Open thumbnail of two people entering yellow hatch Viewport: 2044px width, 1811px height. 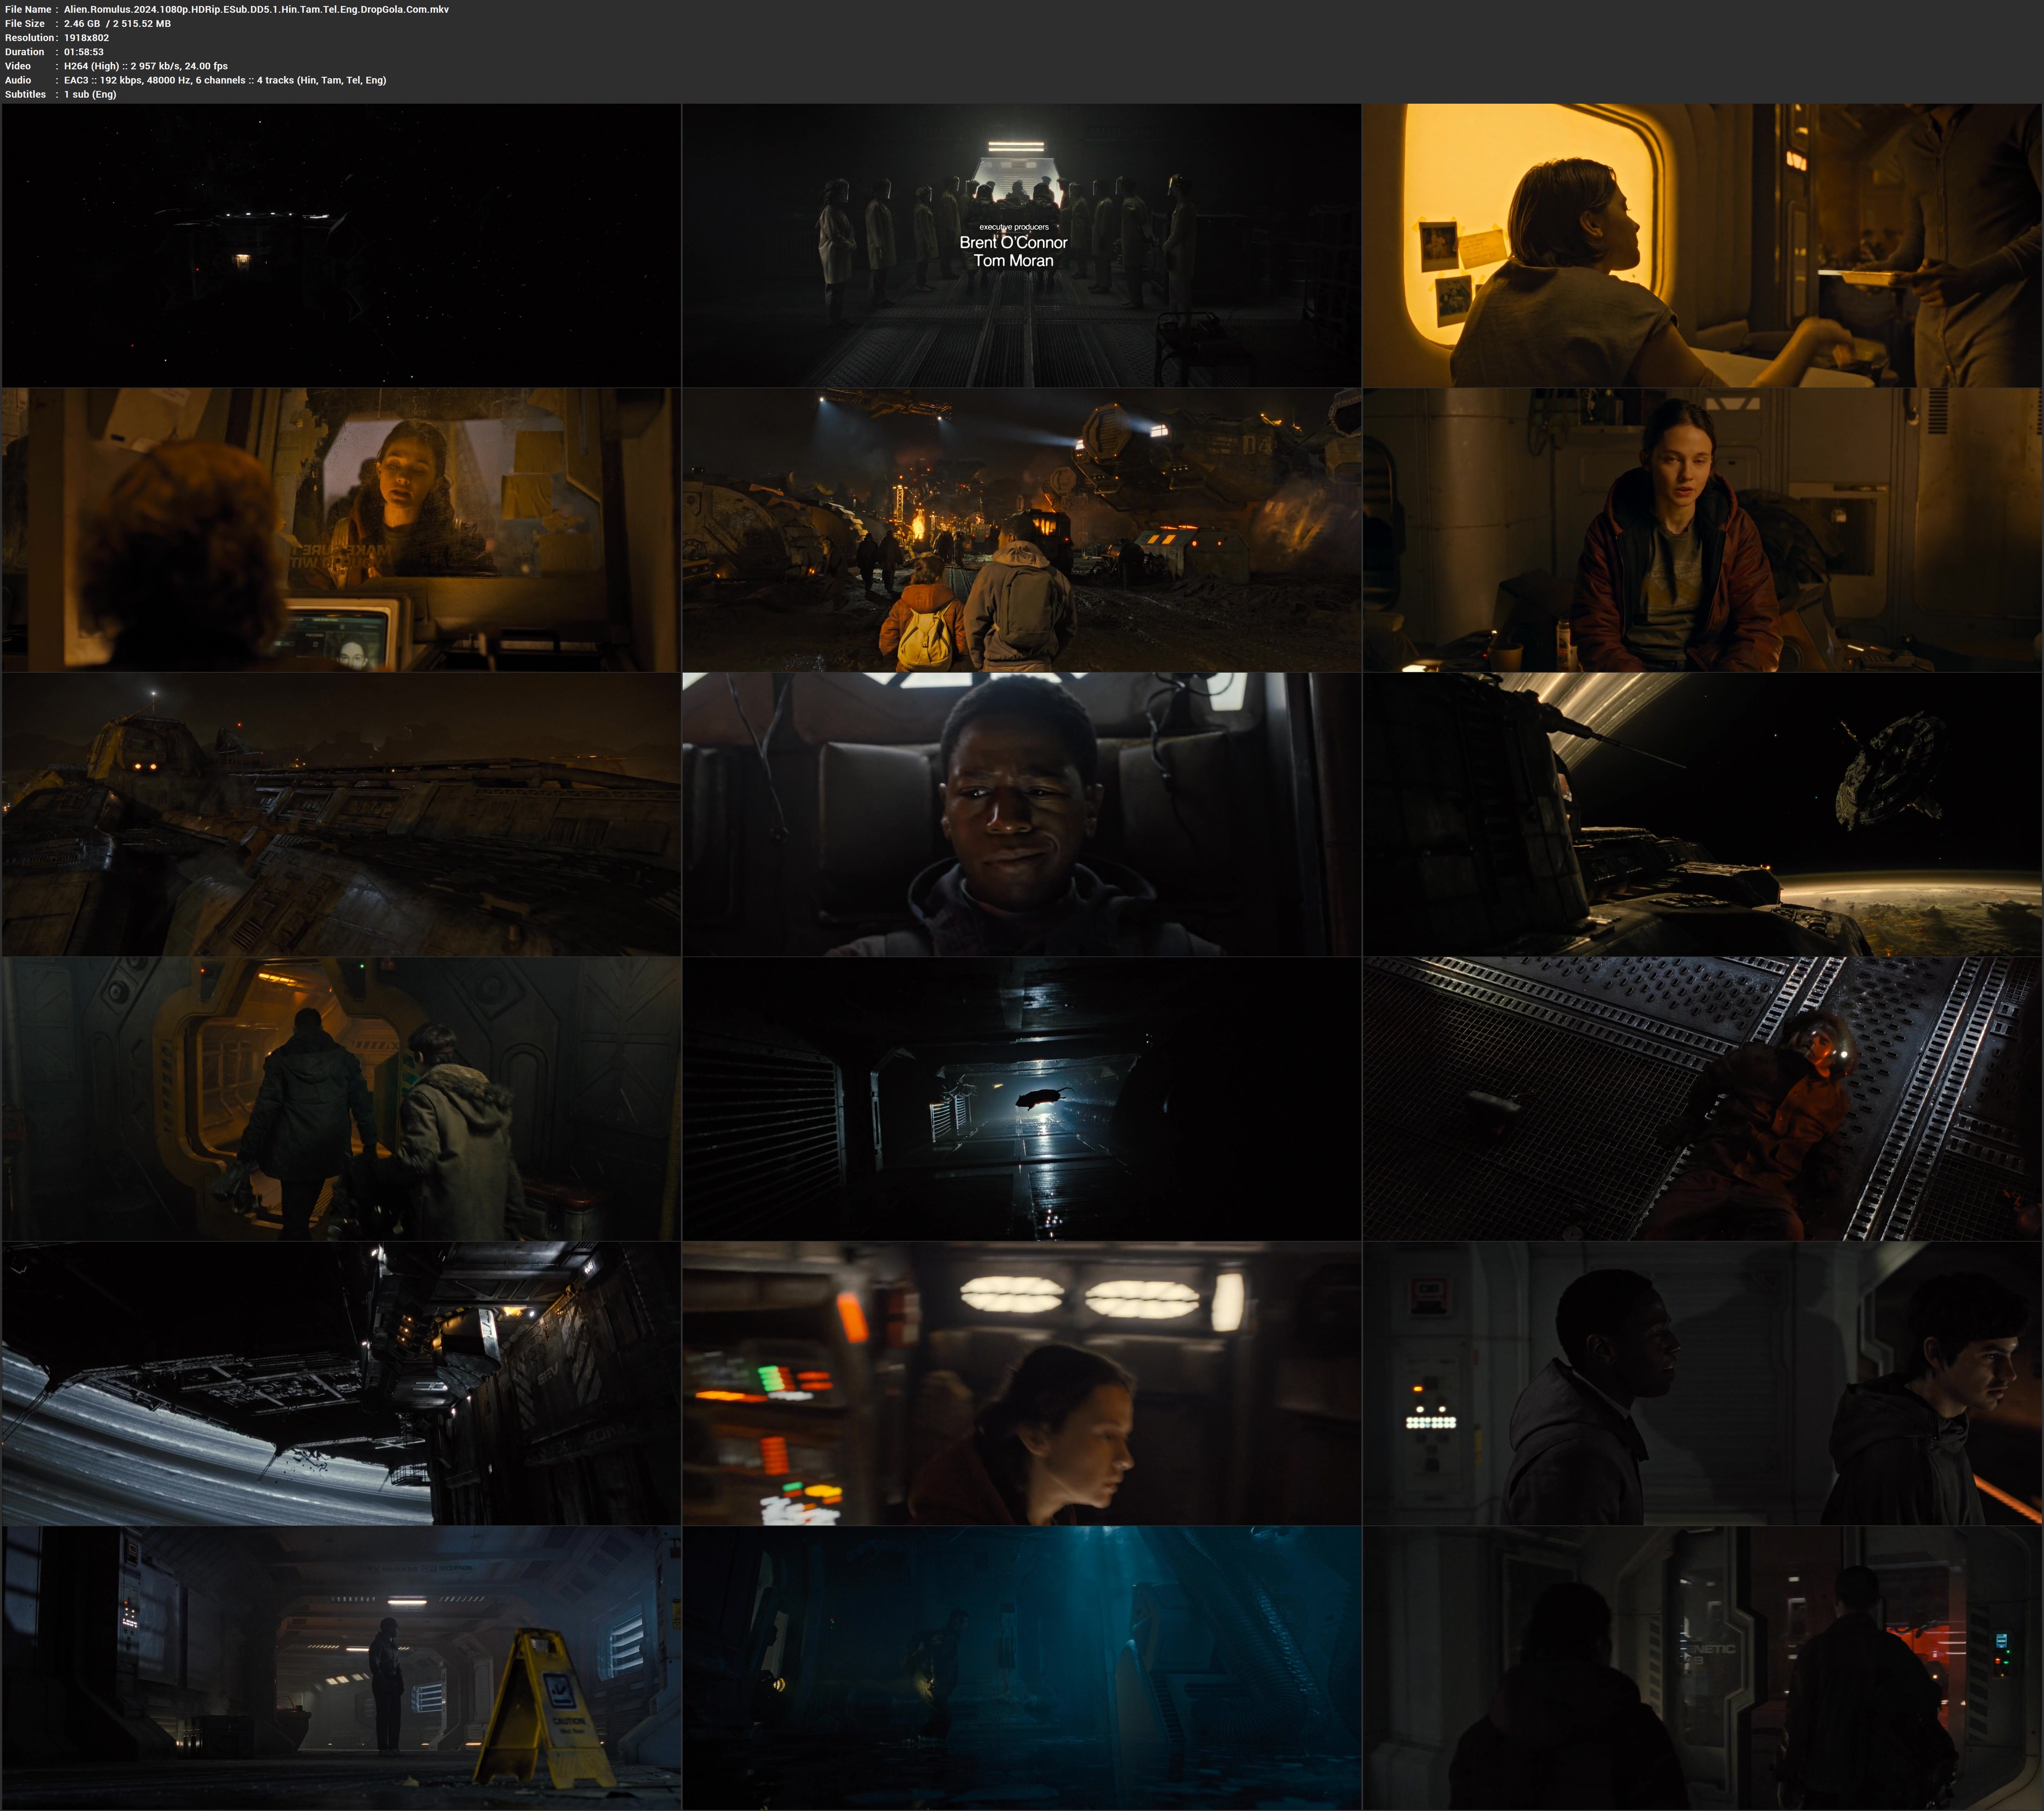[341, 1099]
